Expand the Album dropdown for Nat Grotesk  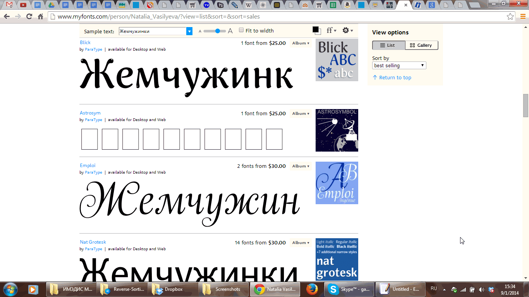tap(301, 243)
